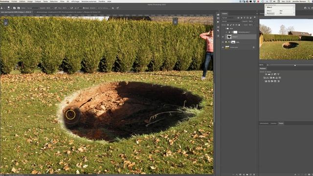Viewport: 313px width, 176px height.
Task: Filter layers by type layers icon
Action: tap(245, 18)
